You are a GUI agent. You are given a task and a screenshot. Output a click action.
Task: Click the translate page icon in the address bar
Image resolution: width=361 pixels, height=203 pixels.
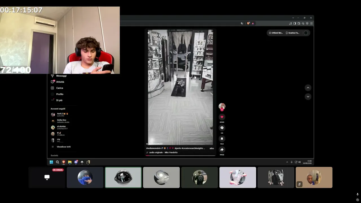click(242, 23)
